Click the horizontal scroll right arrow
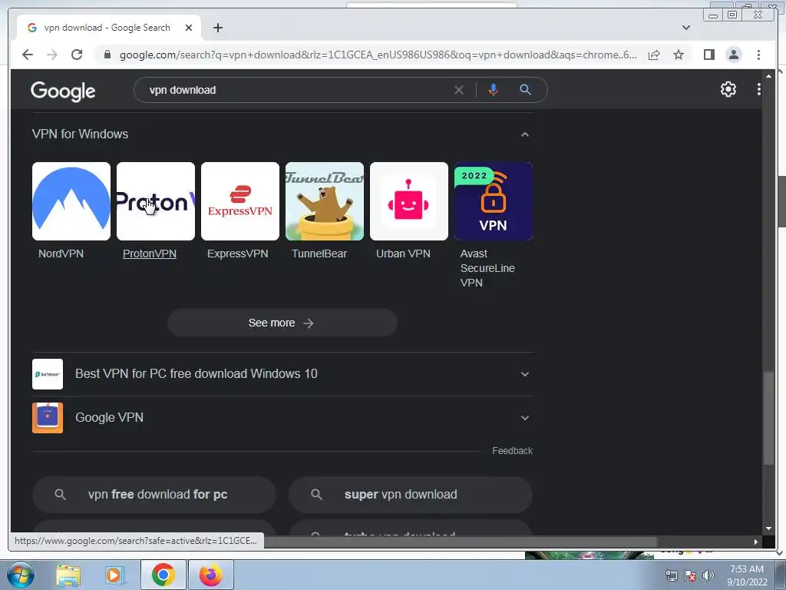Viewport: 786px width, 590px height. [x=755, y=542]
